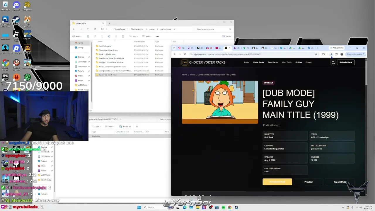Open the Packs nav menu item
Viewport: 375px width, 211px height.
[246, 62]
